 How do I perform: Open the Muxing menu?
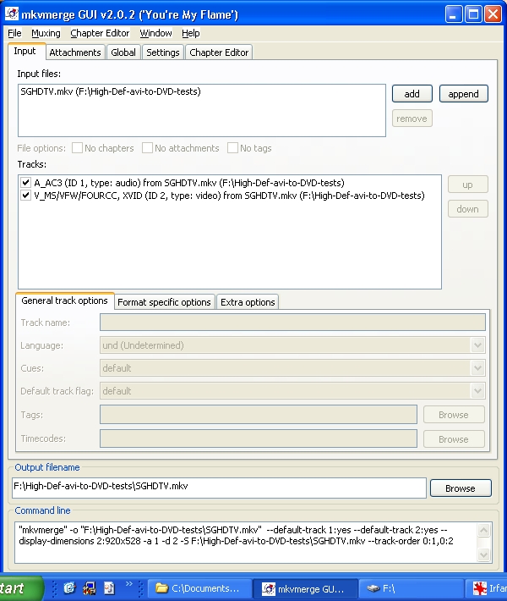click(x=46, y=33)
